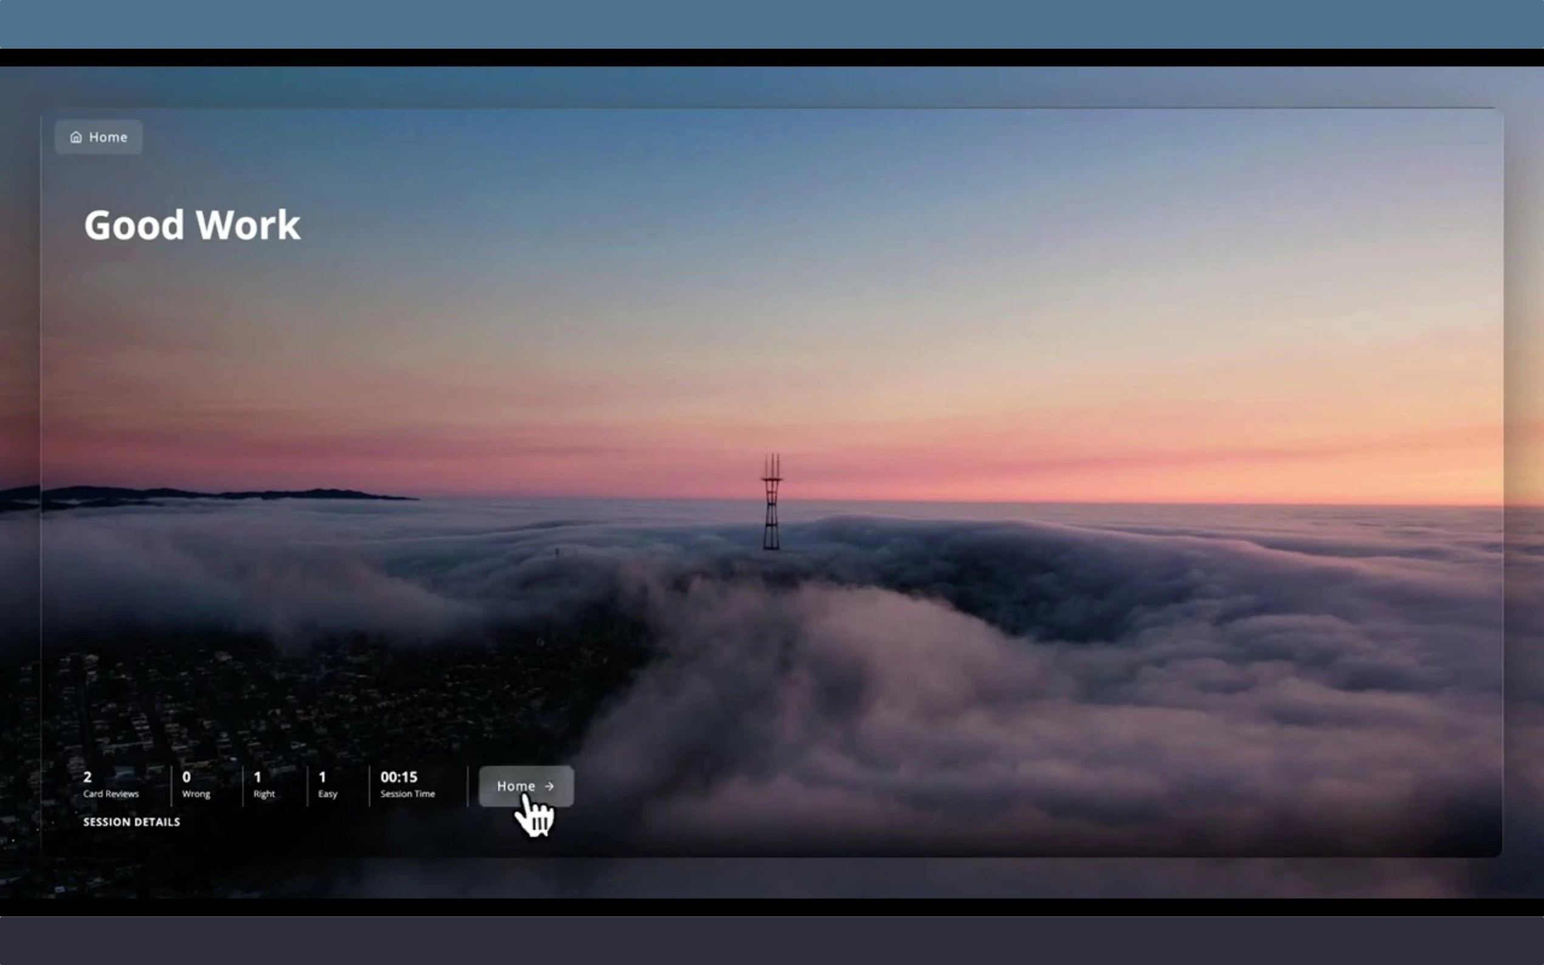Click the arrow glyph in the lower Home control
1544x965 pixels.
(550, 786)
